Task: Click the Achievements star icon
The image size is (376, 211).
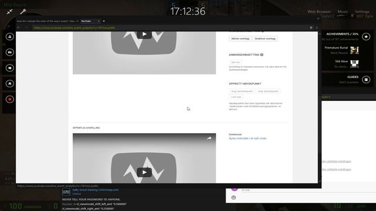Action: point(366,36)
